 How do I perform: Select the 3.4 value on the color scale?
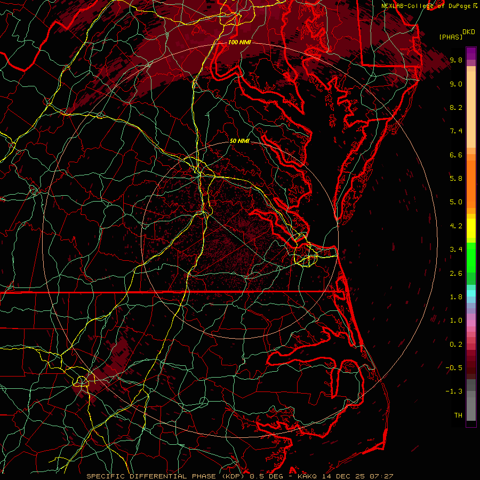pyautogui.click(x=456, y=250)
